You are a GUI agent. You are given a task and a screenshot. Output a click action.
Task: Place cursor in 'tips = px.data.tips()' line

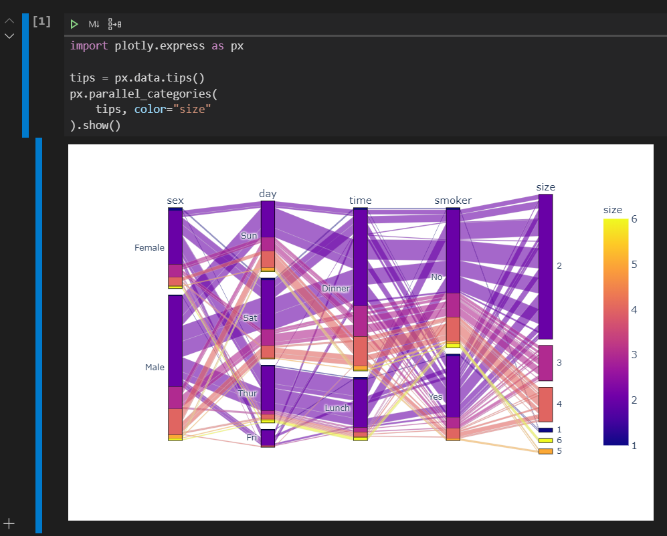[x=137, y=78]
